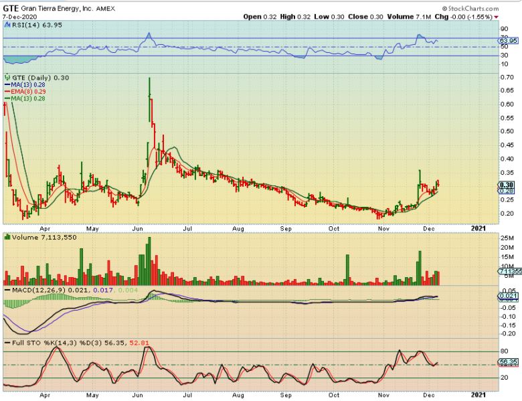Click the 7-Dec-2020 date label
The image size is (522, 401).
click(20, 17)
